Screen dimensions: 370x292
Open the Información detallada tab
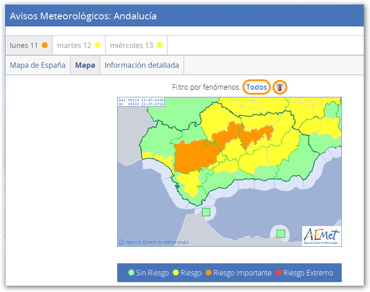[142, 65]
